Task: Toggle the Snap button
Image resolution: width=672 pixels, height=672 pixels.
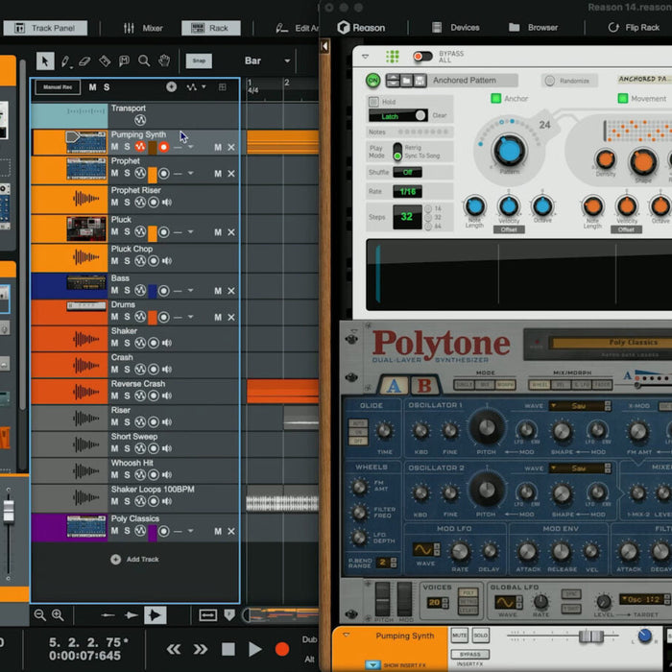Action: pos(199,60)
